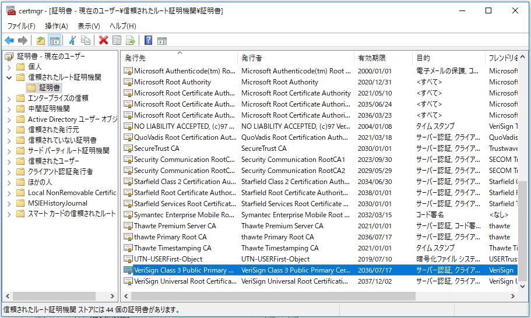Click certificate icon of QuoVadis Root Certification row

click(128, 137)
